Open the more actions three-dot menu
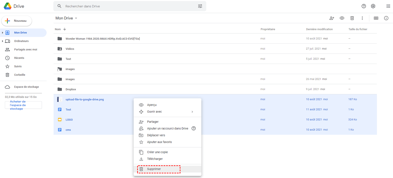 tap(362, 18)
